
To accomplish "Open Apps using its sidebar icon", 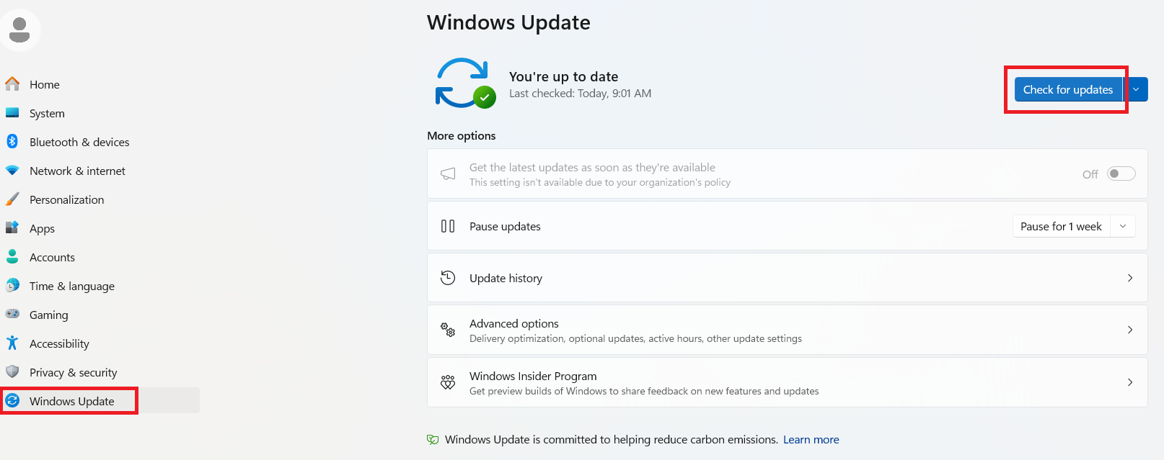I will 12,228.
